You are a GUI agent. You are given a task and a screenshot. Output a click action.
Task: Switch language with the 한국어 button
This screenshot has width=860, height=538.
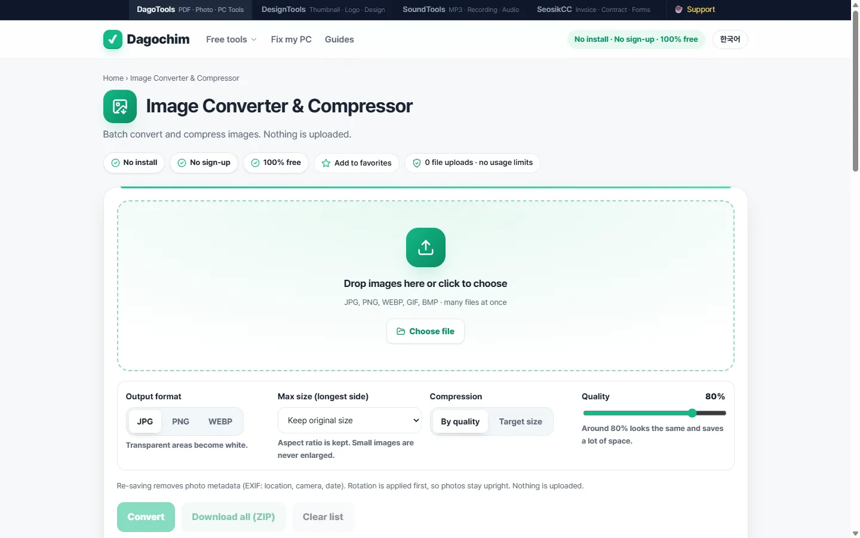(x=730, y=39)
